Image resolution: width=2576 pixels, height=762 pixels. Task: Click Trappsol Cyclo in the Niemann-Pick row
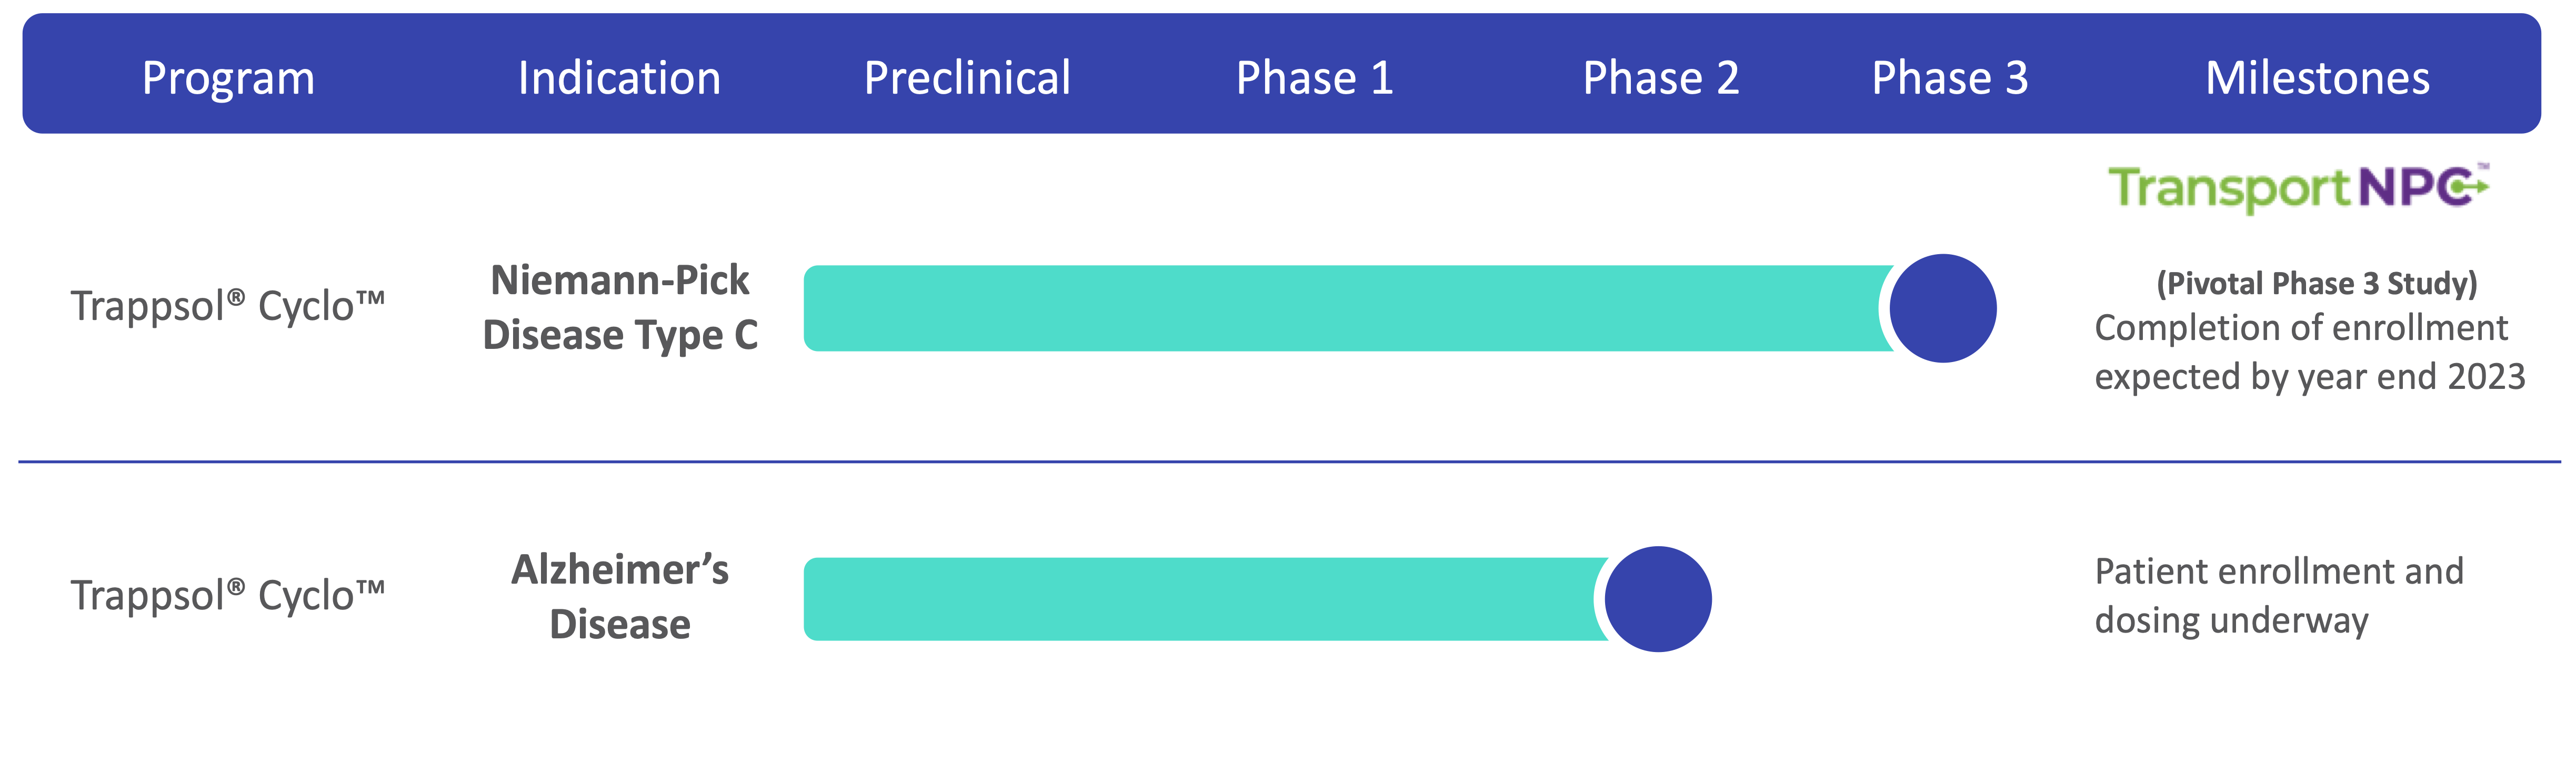[228, 306]
